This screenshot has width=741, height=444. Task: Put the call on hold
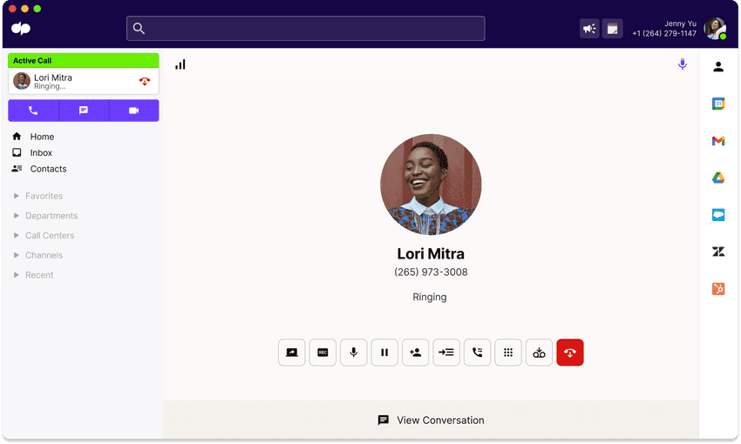(x=384, y=353)
